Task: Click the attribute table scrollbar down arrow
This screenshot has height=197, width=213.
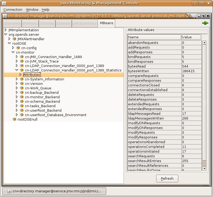Action: click(x=204, y=169)
